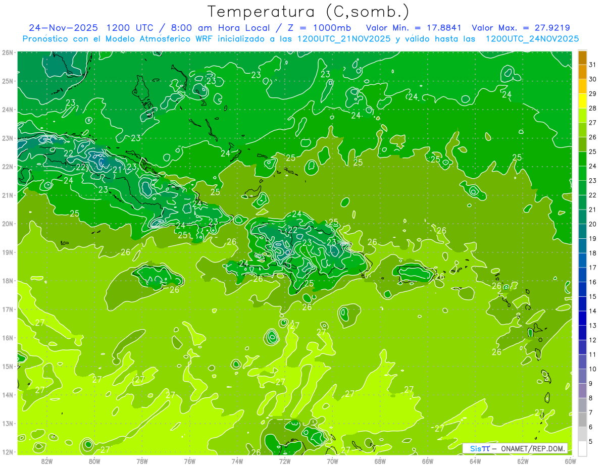Click the "Temperatura (C,somb.)" map title

click(308, 12)
